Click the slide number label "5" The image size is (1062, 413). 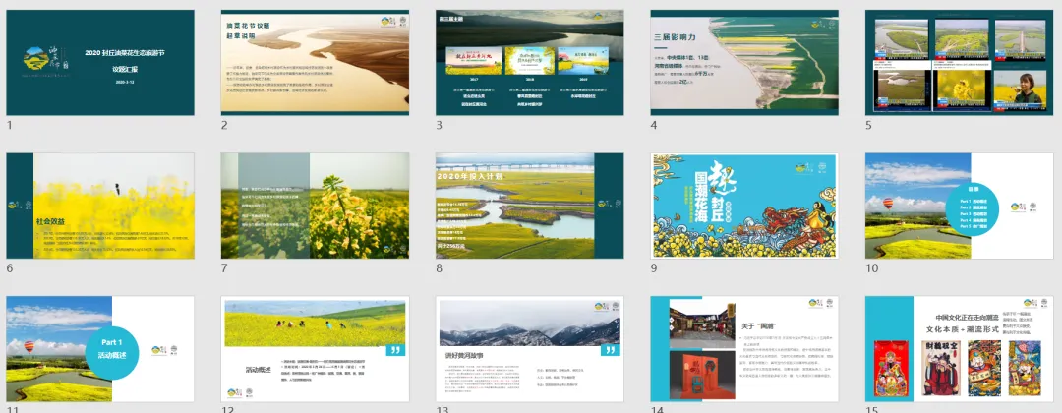[x=868, y=125]
